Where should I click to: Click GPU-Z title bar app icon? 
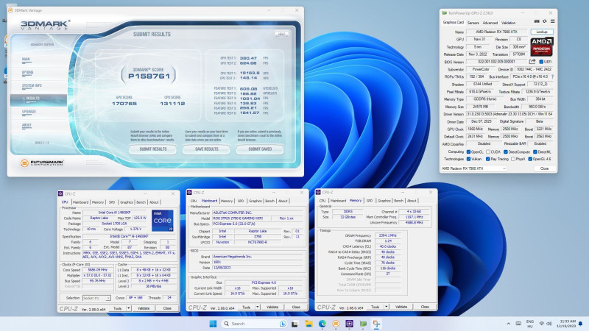coord(445,13)
